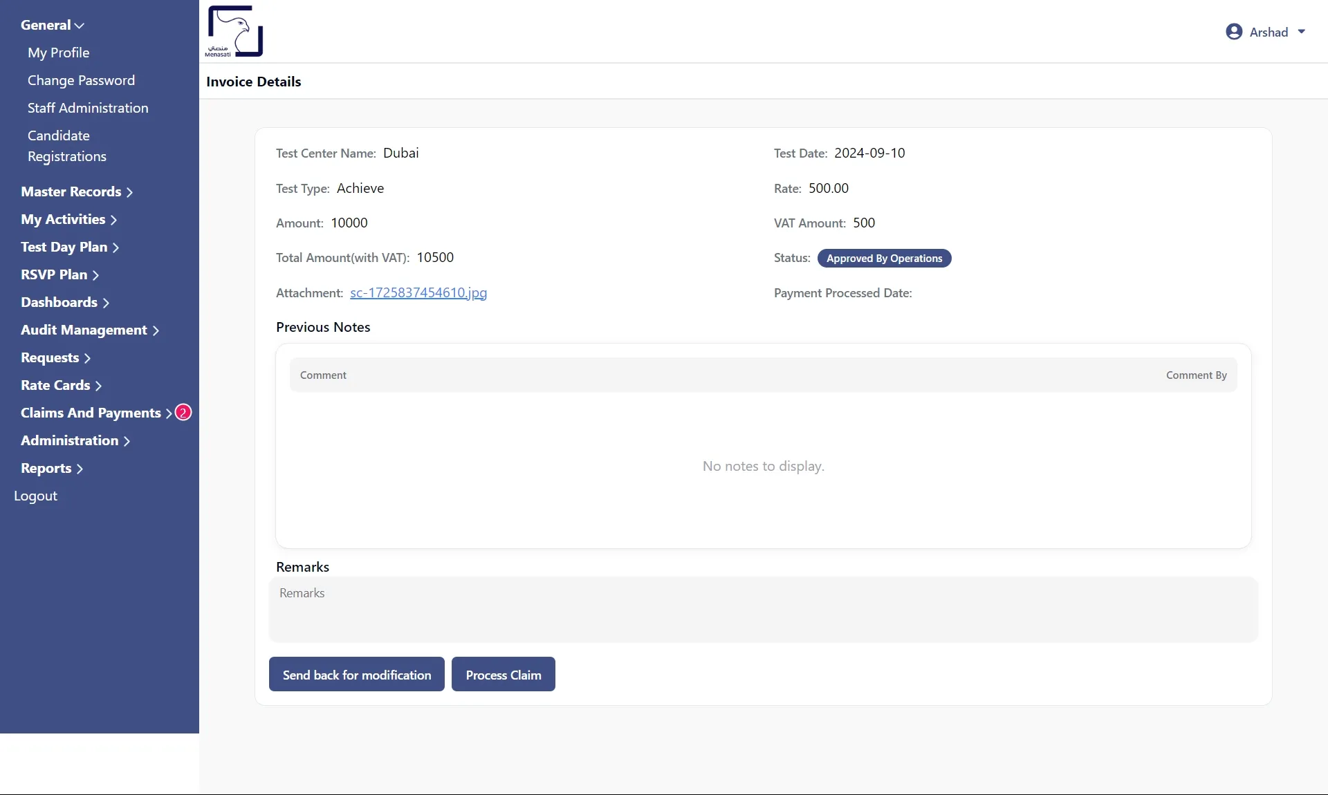Open the sc-1725837454610.jpg attachment link

[418, 292]
